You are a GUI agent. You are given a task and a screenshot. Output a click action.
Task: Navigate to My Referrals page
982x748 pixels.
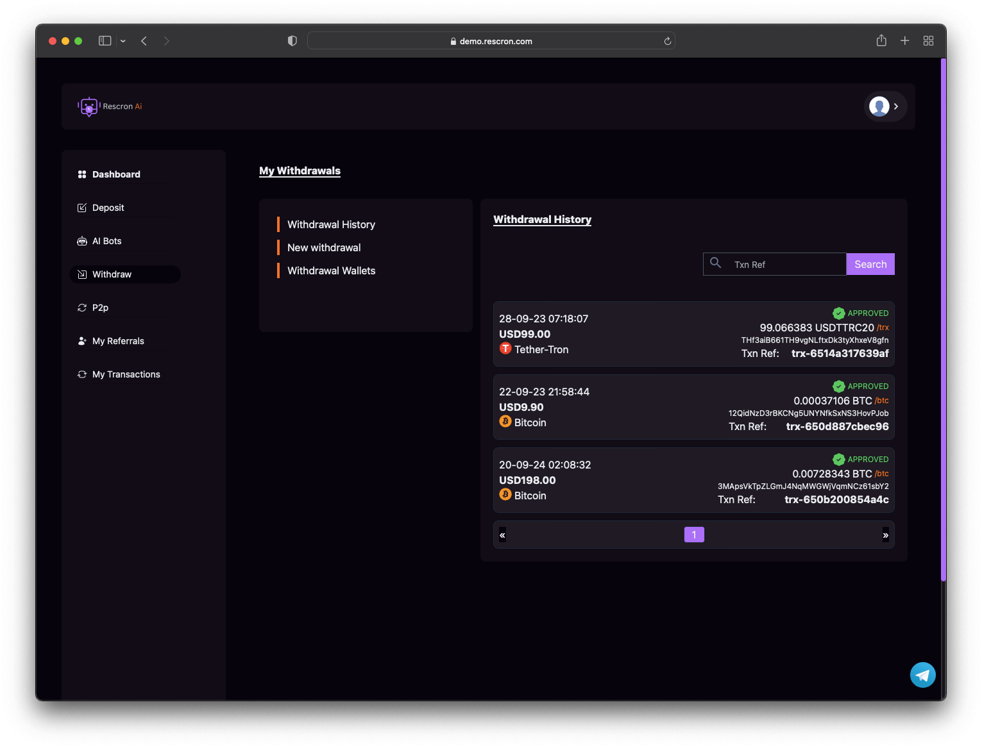tap(118, 341)
